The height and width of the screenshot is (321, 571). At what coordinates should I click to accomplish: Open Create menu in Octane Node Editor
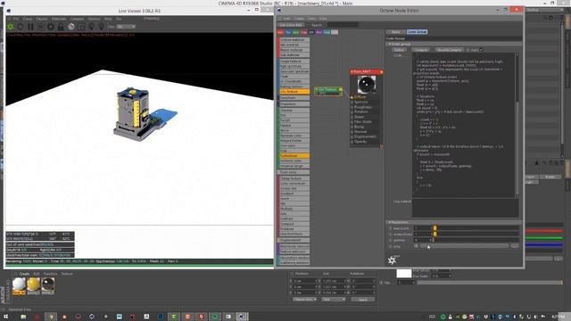tap(299, 18)
